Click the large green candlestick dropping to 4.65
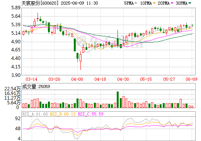The height and width of the screenshot is (141, 201). pos(75,45)
